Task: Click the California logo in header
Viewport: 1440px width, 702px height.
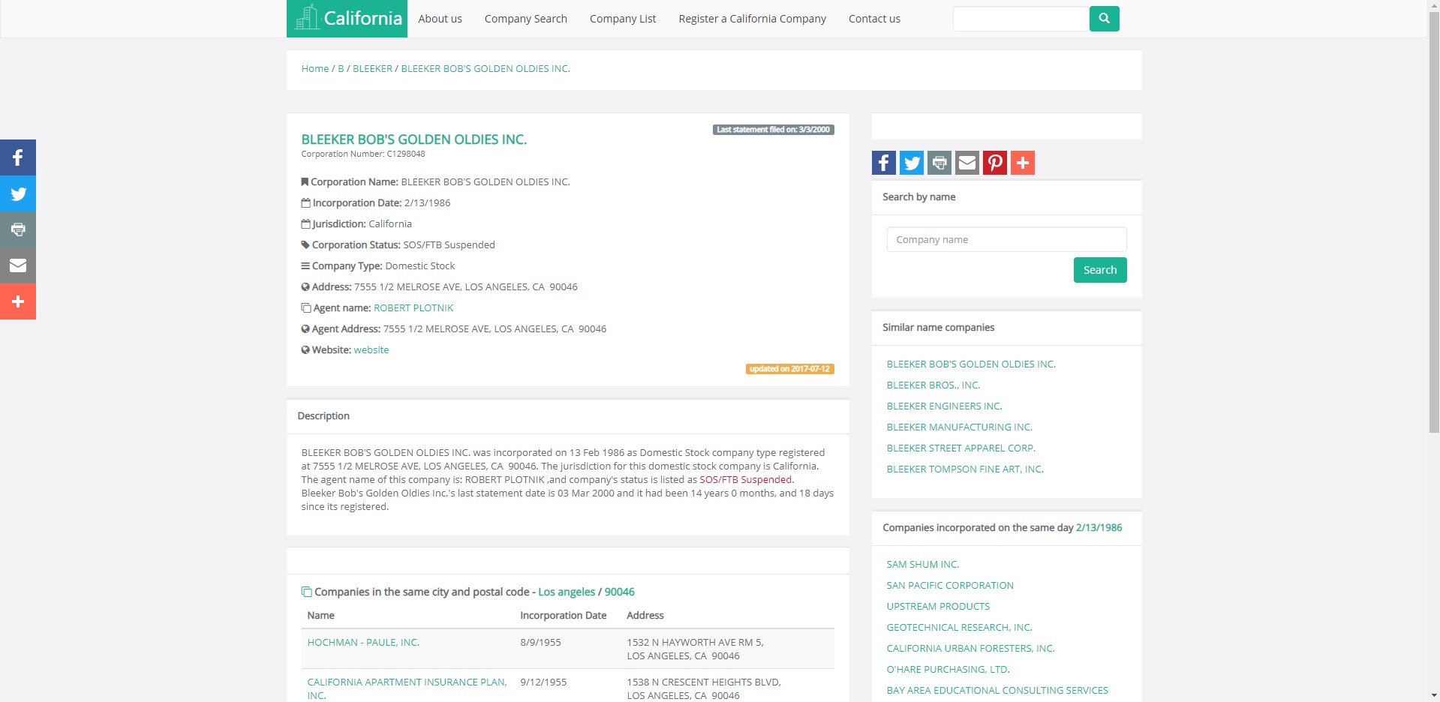Action: coord(347,19)
